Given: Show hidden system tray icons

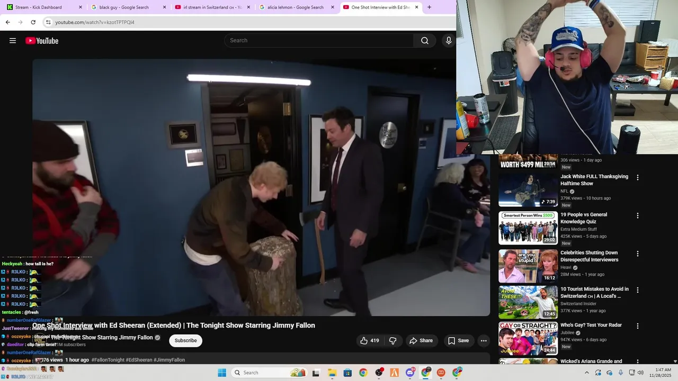Looking at the screenshot, I should pos(587,373).
